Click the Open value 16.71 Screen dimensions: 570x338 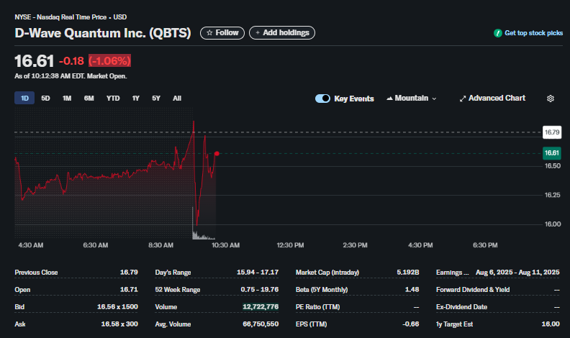pos(129,290)
